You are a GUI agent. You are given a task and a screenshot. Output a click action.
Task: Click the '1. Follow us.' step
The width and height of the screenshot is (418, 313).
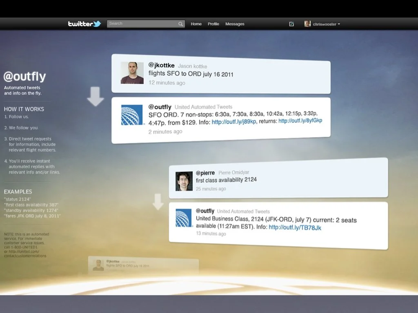pyautogui.click(x=16, y=117)
